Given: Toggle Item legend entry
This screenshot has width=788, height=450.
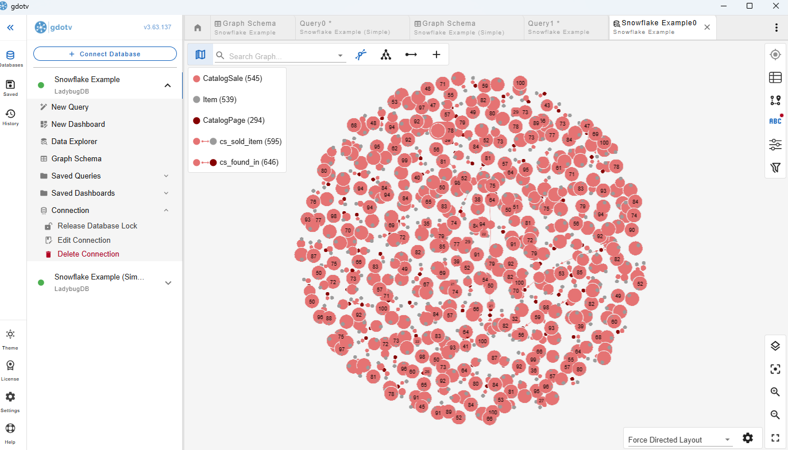Looking at the screenshot, I should 215,99.
